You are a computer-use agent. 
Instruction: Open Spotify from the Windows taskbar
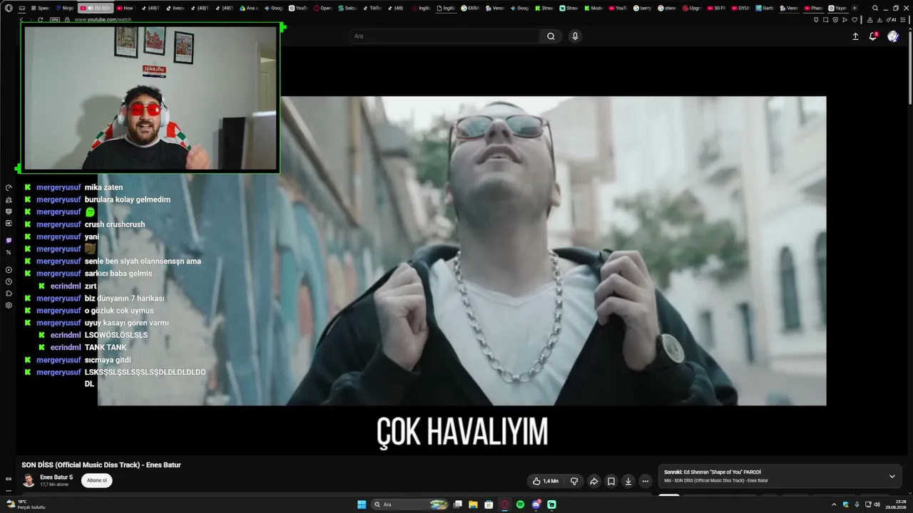(520, 504)
